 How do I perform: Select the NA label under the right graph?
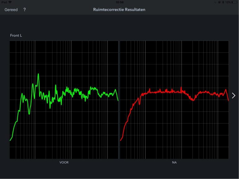point(174,162)
